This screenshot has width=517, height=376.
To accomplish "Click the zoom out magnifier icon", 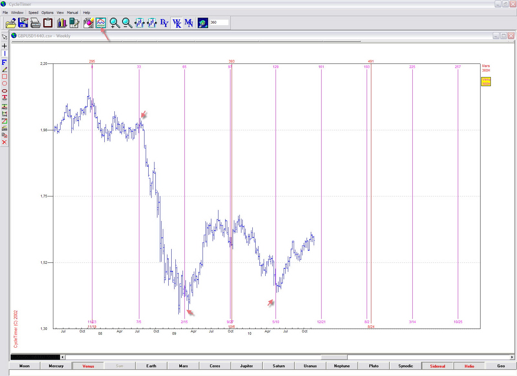I will [127, 23].
